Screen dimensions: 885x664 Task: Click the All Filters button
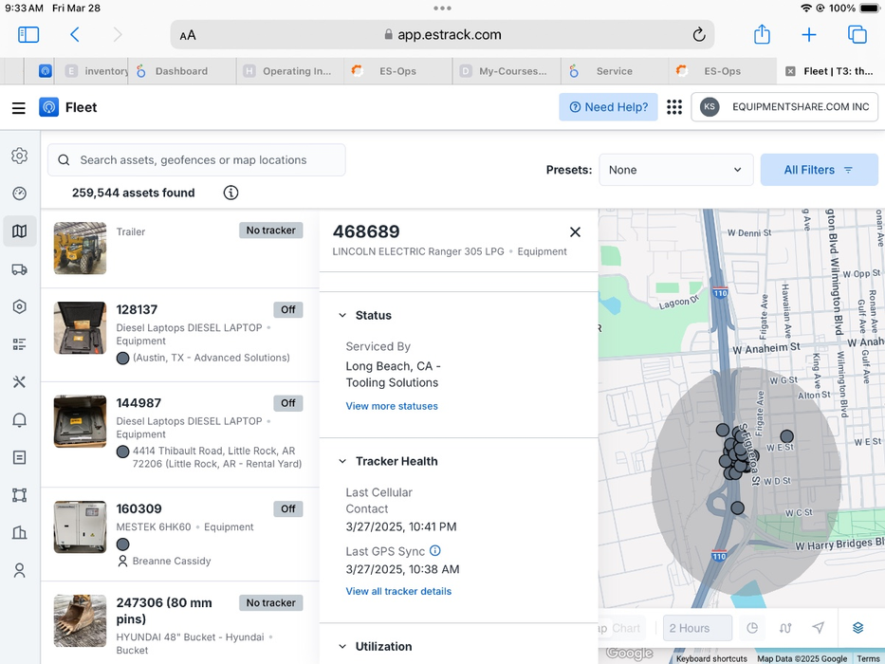point(819,170)
